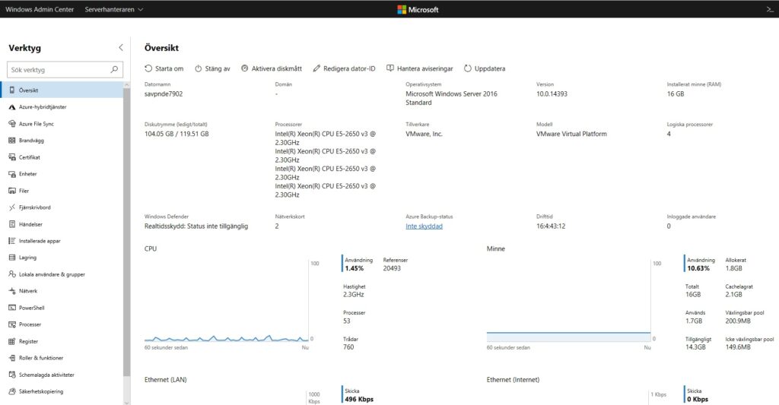Click the Minne memory usage graph
779x405 pixels.
click(x=568, y=300)
